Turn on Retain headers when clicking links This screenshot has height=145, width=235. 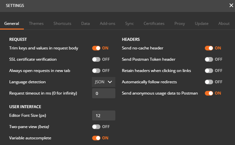tap(209, 71)
